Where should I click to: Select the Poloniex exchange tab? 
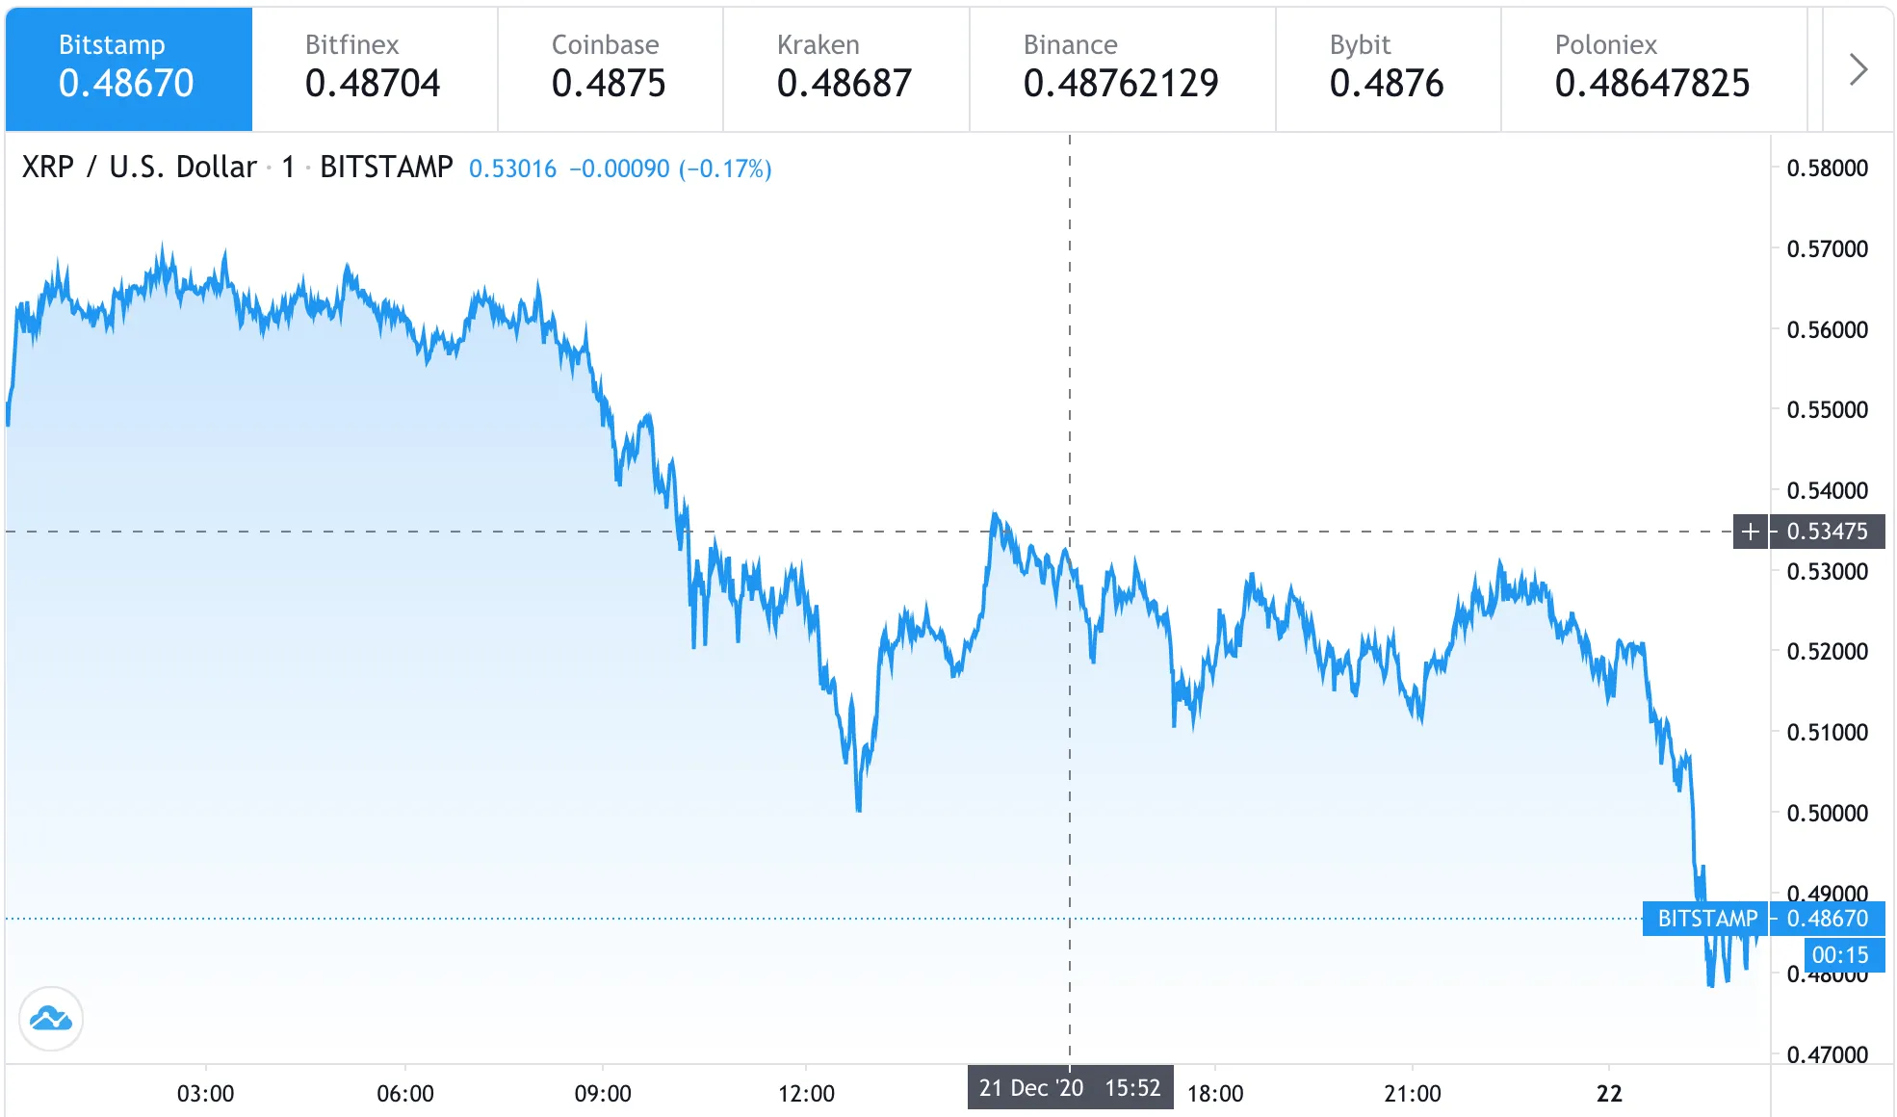[1653, 67]
